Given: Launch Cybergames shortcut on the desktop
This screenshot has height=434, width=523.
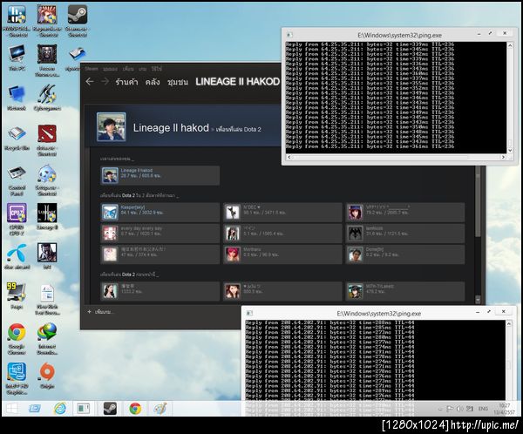Looking at the screenshot, I should click(47, 98).
